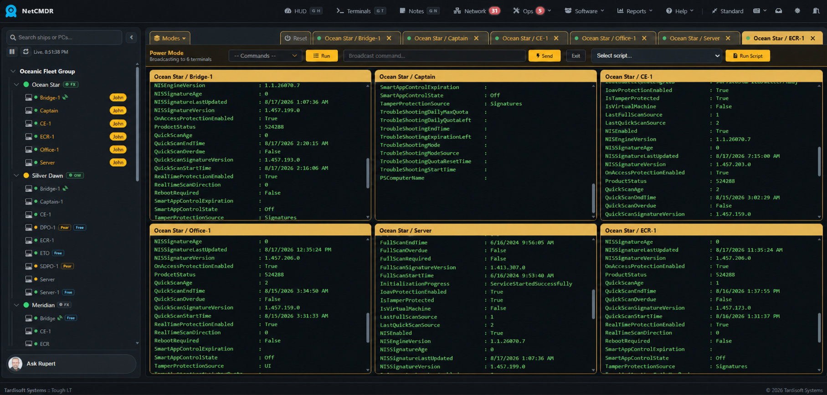
Task: Click the Free tag on Server-1
Action: point(68,292)
